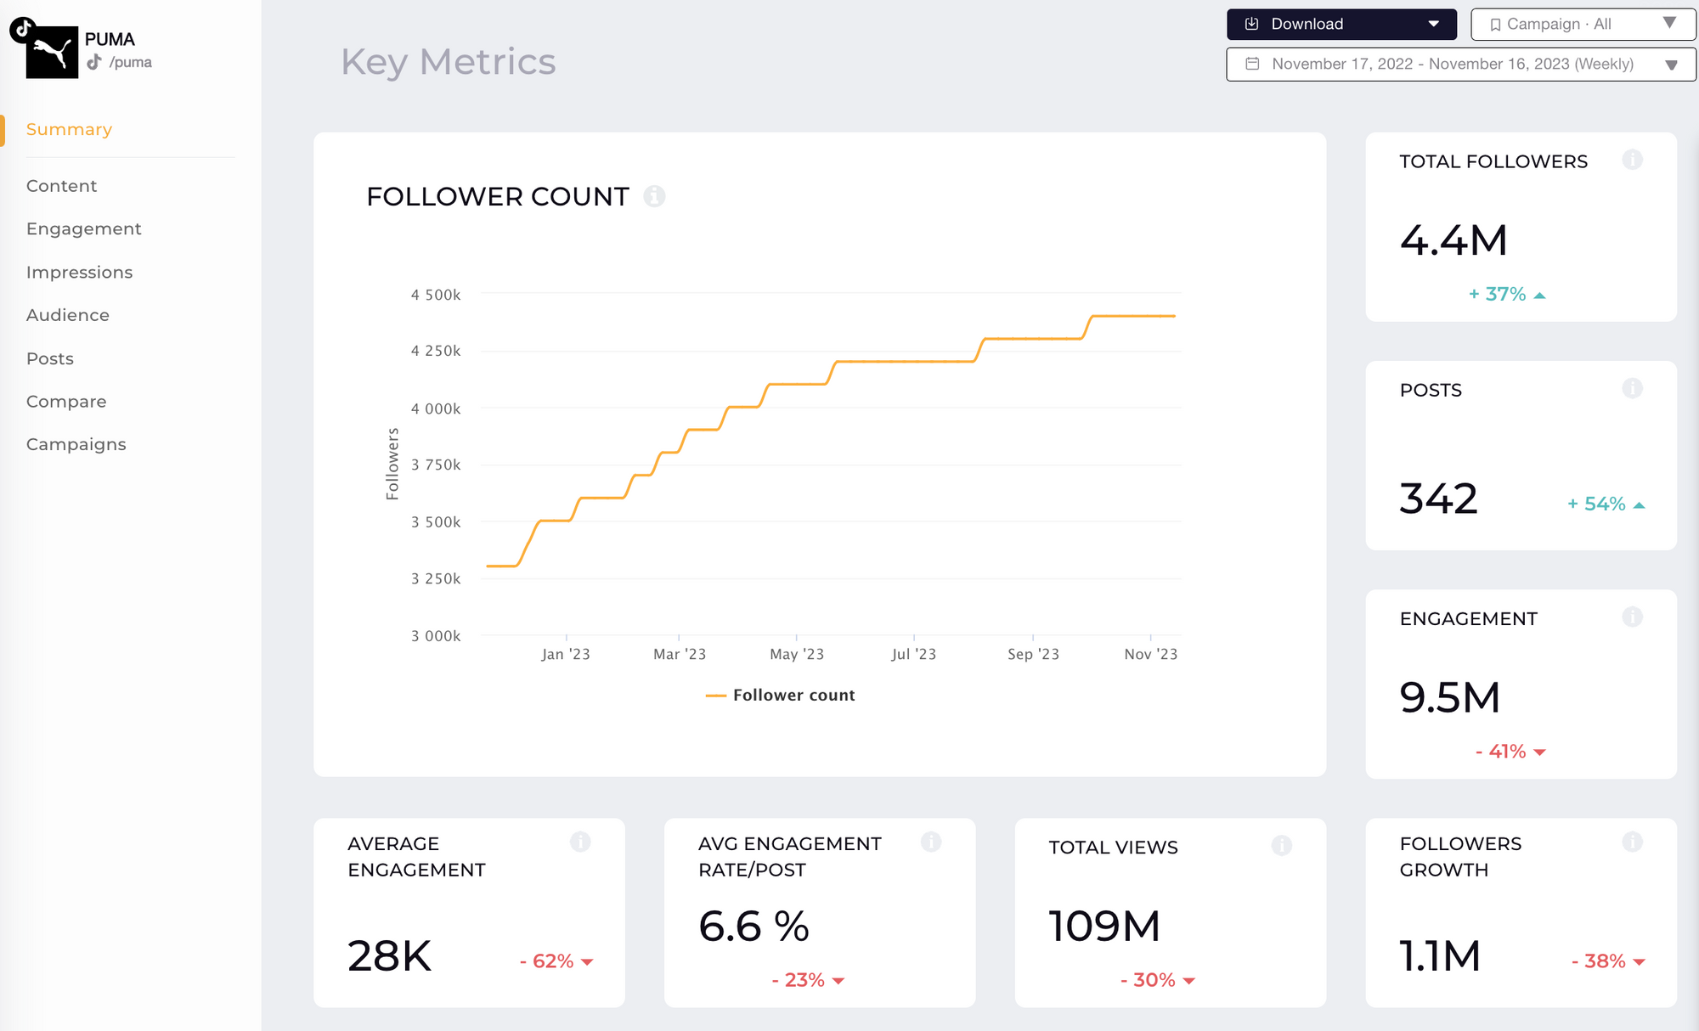Screen dimensions: 1699x1031
Task: Click the Total Views info icon
Action: [x=1283, y=844]
